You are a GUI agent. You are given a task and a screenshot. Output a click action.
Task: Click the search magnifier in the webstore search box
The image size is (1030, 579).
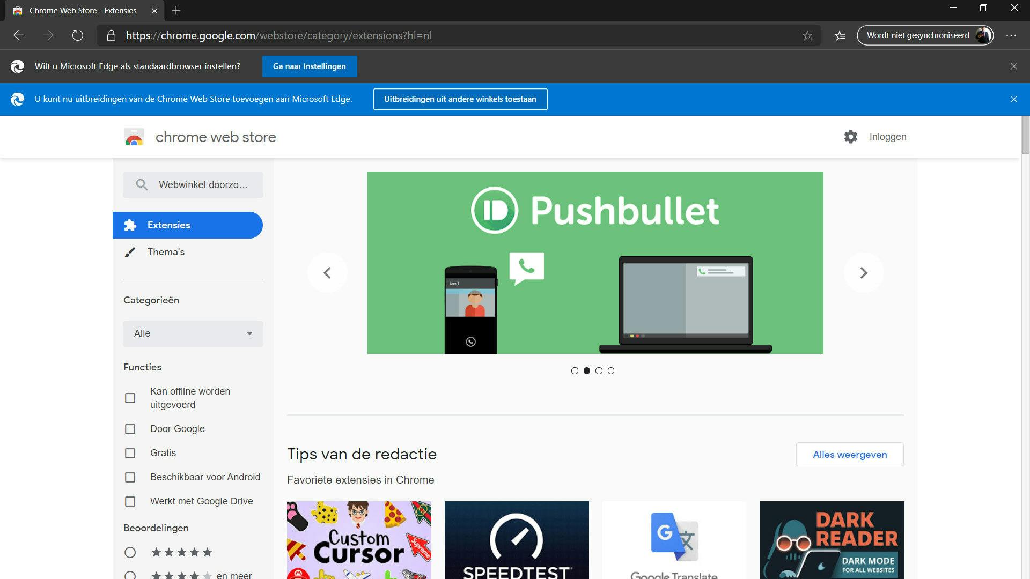pos(141,184)
